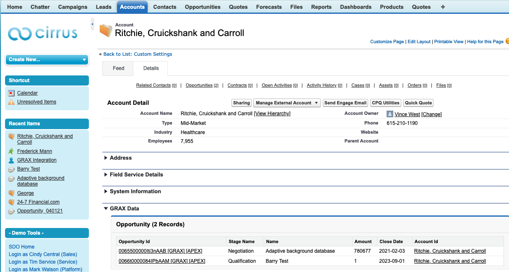Click the Calendar icon in Shortcut panel

pos(11,93)
